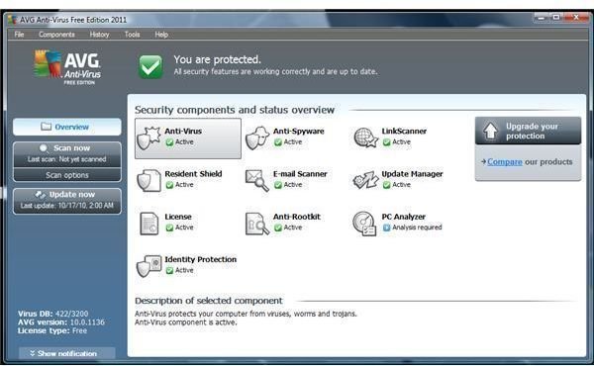
Task: Maximize the AVG window
Action: [556, 18]
